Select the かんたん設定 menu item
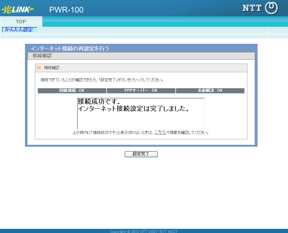The image size is (288, 233). click(19, 30)
